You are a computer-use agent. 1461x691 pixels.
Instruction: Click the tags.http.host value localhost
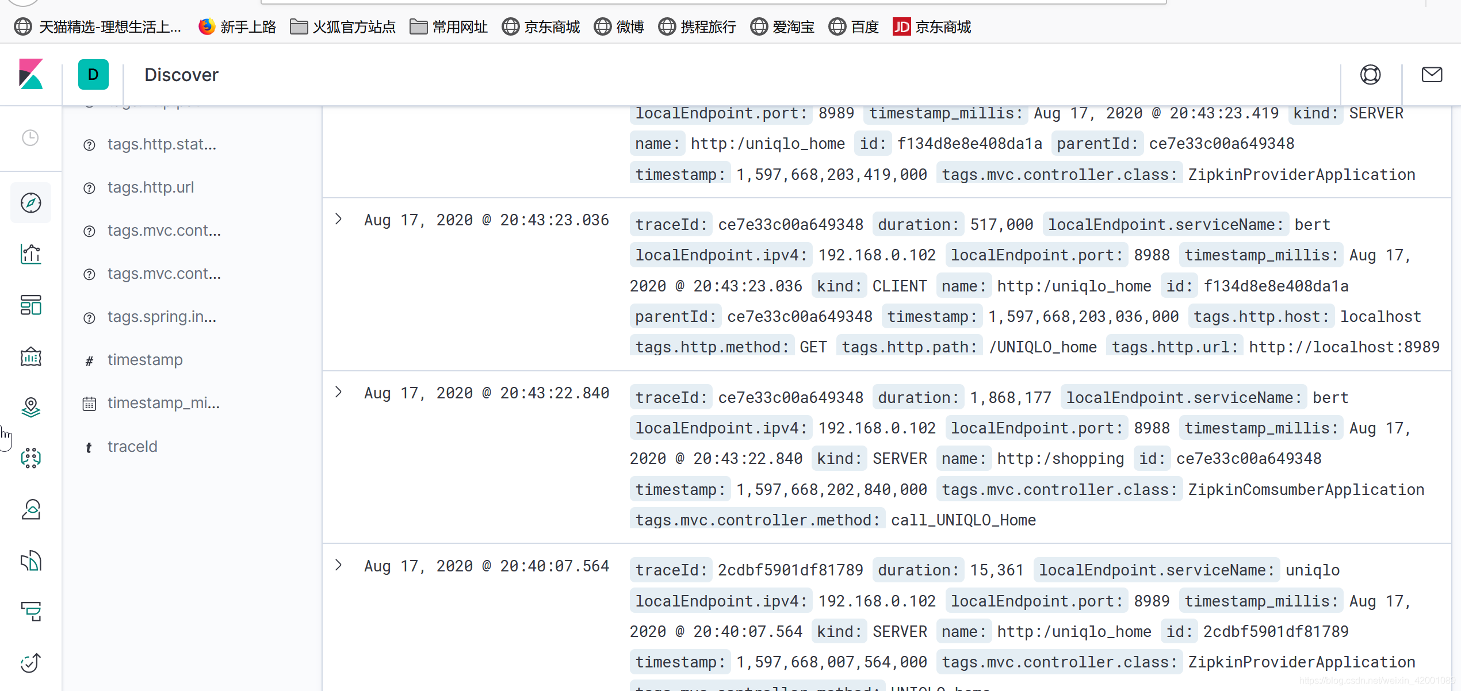click(1380, 317)
